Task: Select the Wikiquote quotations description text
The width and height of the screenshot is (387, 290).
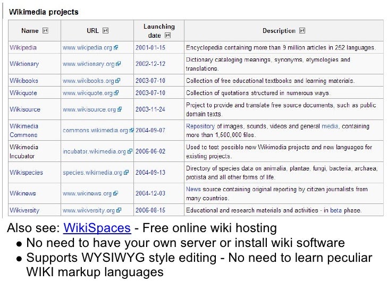Action: point(258,93)
